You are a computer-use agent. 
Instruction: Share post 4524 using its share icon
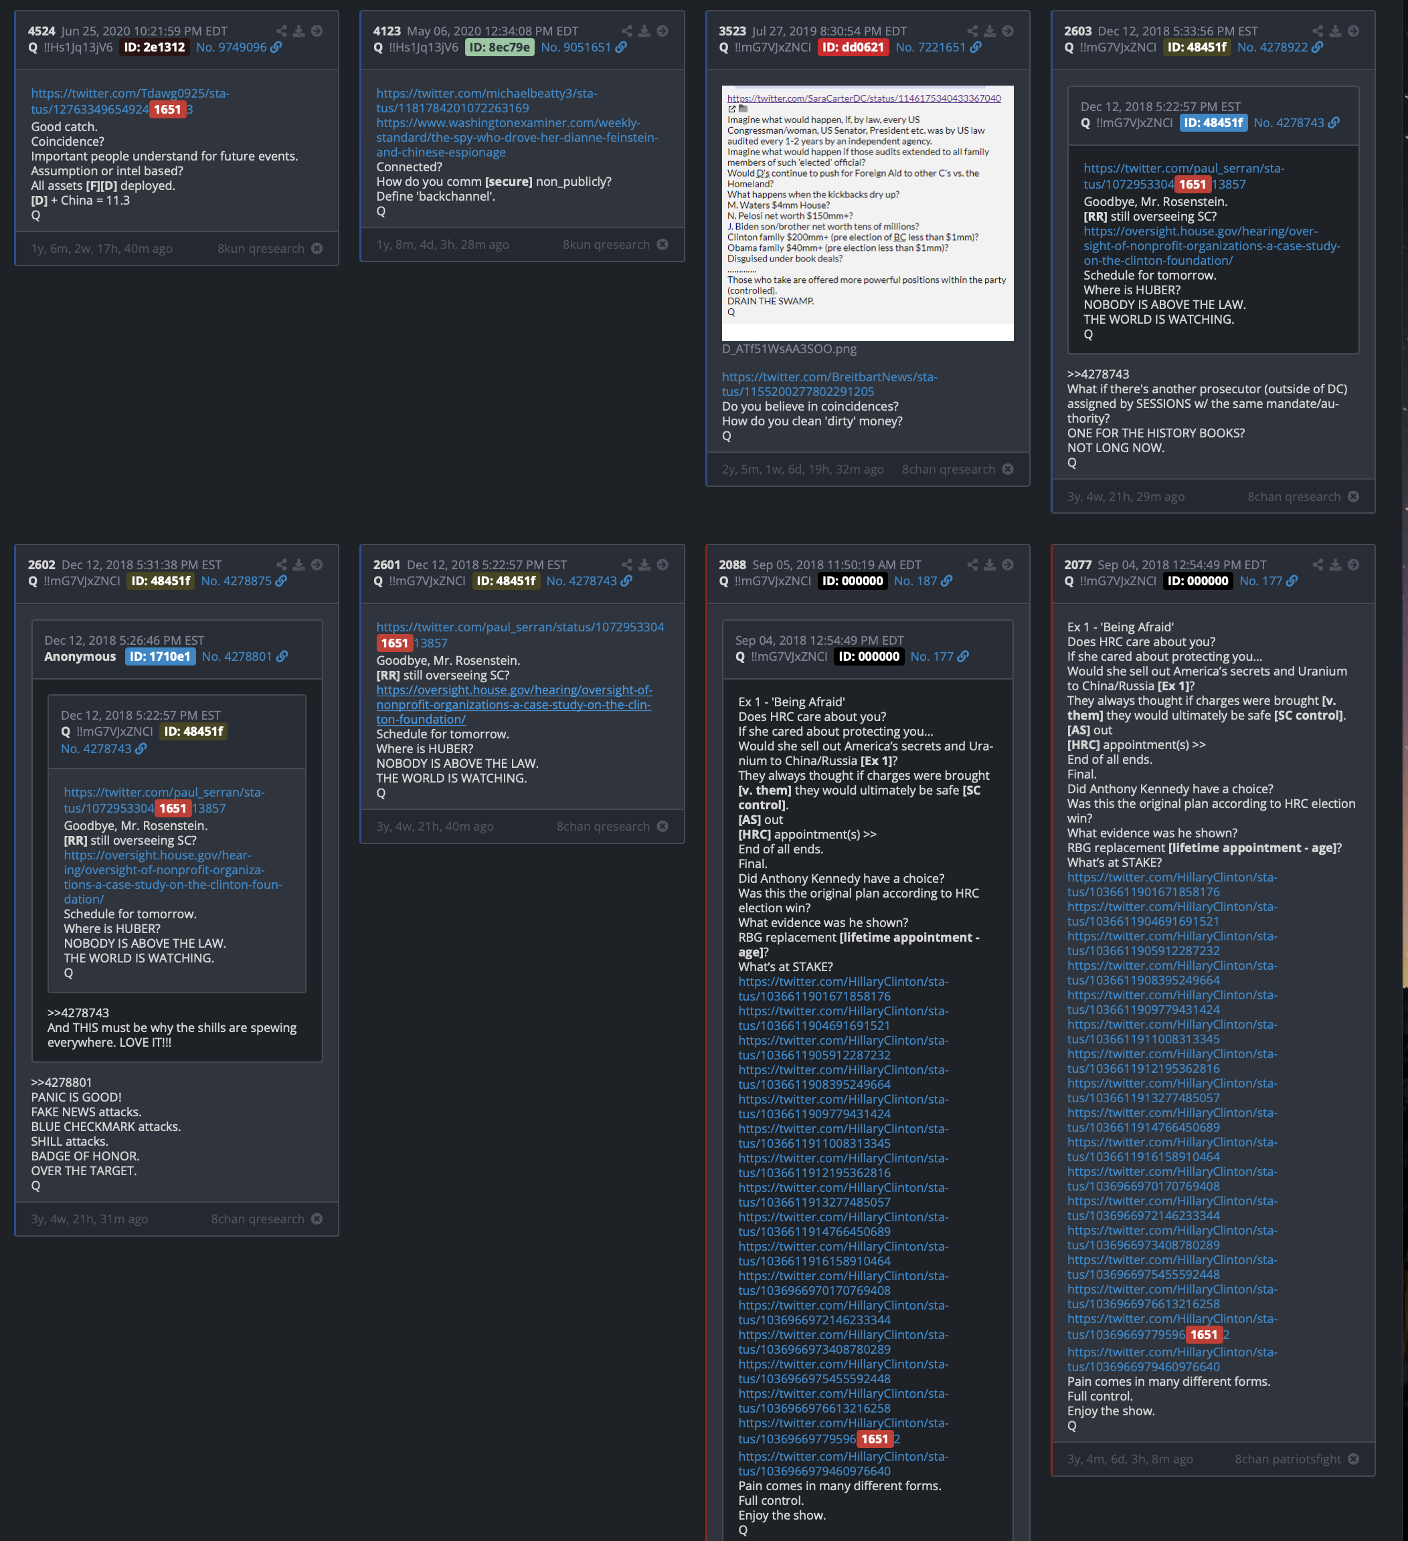[282, 31]
